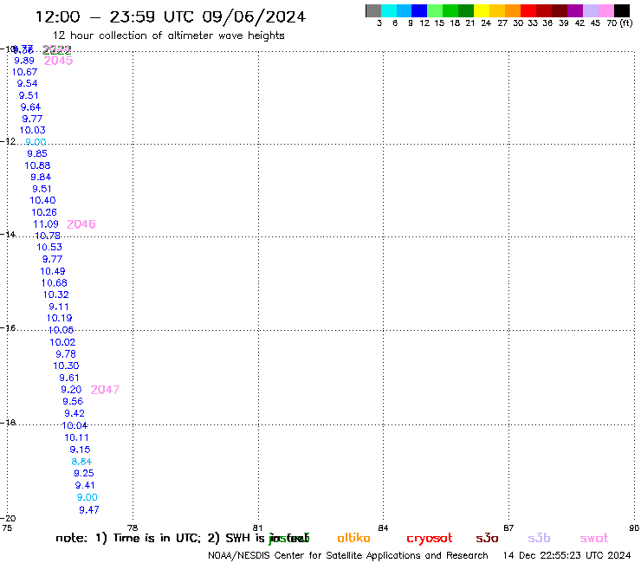This screenshot has width=641, height=563.
Task: Click the longitude axis label 78
Action: click(133, 527)
